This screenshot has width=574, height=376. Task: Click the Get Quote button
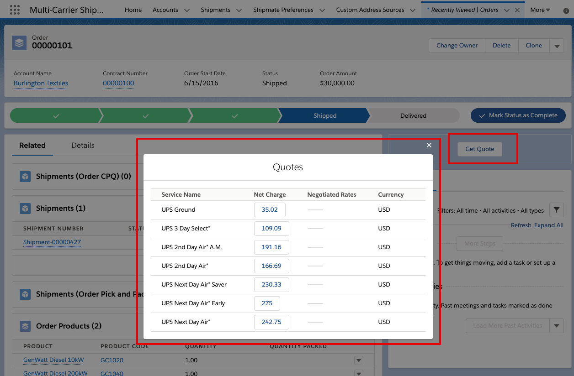coord(480,149)
